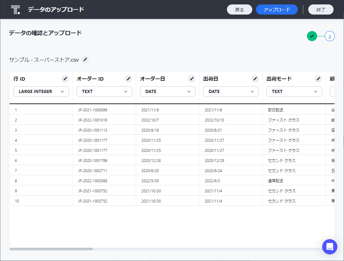Click the horizontal table scrollbar
The height and width of the screenshot is (261, 344).
[x=51, y=249]
